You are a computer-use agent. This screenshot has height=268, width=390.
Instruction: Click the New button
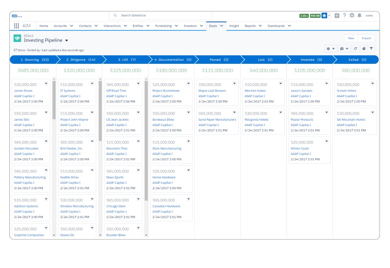pyautogui.click(x=351, y=38)
